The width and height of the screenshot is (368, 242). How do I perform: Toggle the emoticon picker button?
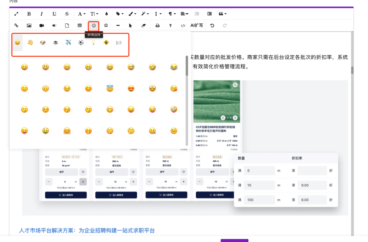point(94,25)
